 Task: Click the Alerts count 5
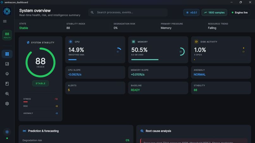(69, 90)
